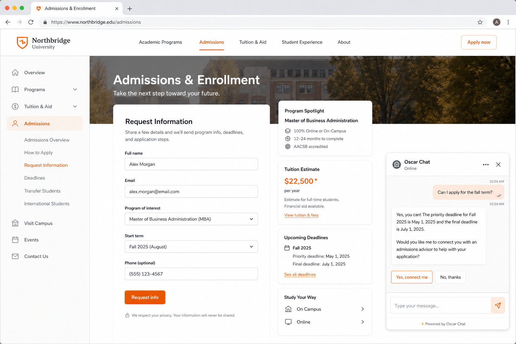The image size is (516, 344).
Task: Open browser profile avatar A
Action: click(x=497, y=22)
